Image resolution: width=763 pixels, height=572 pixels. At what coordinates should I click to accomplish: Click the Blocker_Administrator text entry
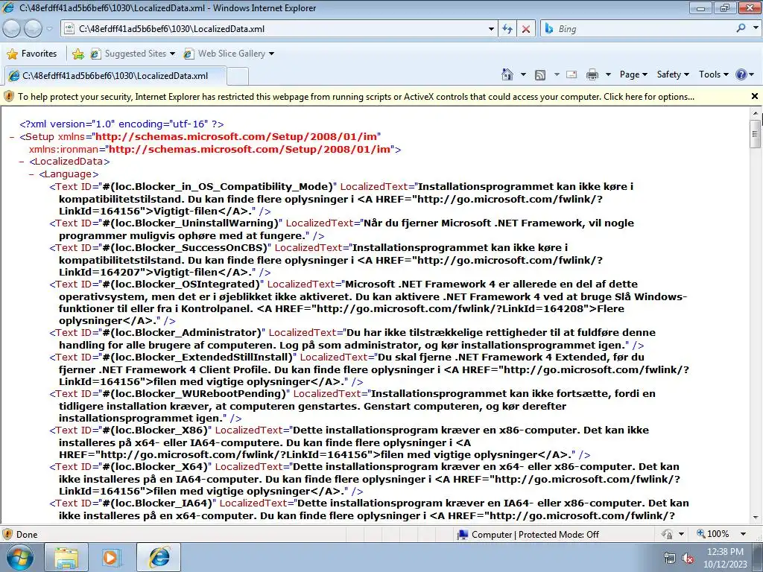(x=352, y=339)
